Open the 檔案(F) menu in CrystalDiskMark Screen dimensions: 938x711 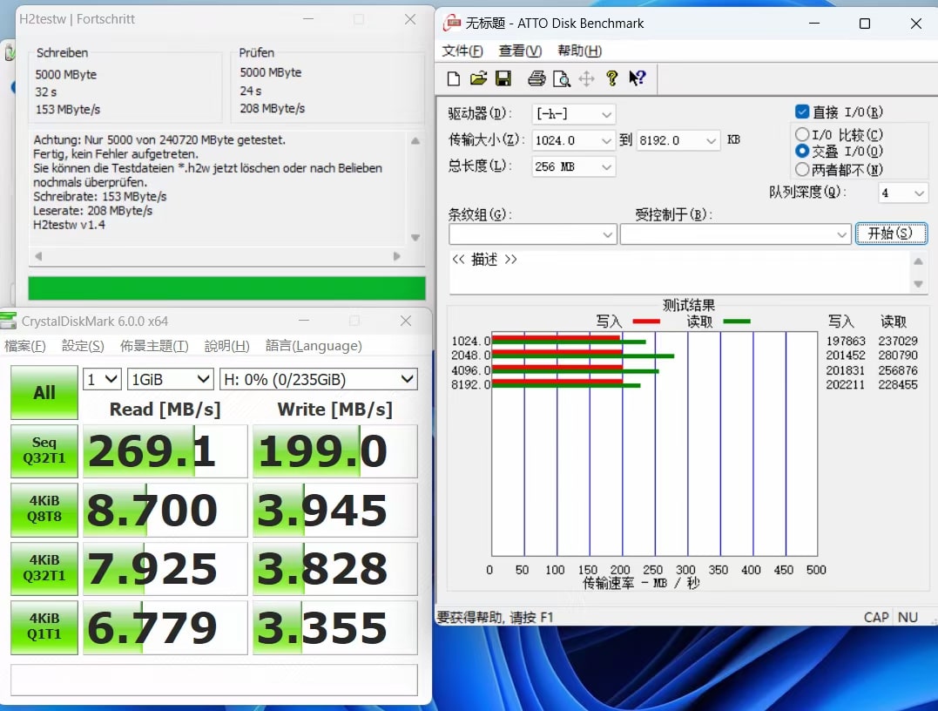click(24, 346)
